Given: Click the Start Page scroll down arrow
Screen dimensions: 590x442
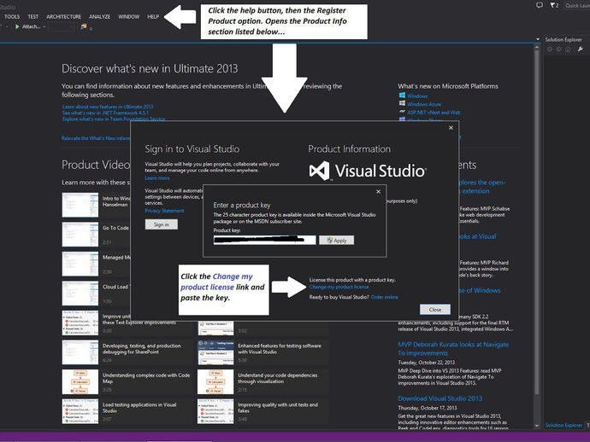Looking at the screenshot, I should (537, 426).
